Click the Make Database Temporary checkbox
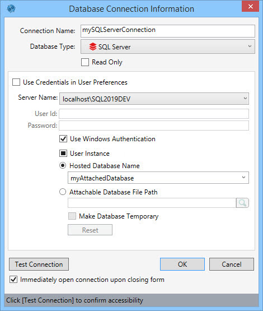 point(72,216)
